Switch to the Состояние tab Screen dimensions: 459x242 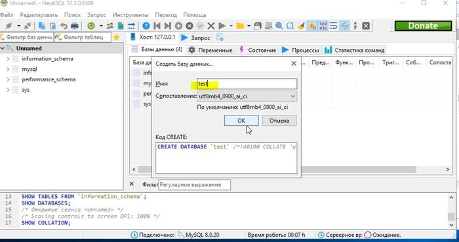tap(257, 50)
